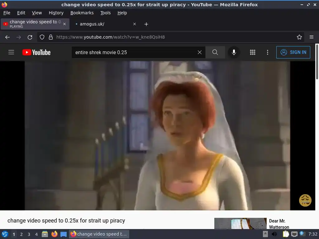The image size is (319, 239).
Task: Clear the YouTube search box text
Action: pyautogui.click(x=200, y=52)
